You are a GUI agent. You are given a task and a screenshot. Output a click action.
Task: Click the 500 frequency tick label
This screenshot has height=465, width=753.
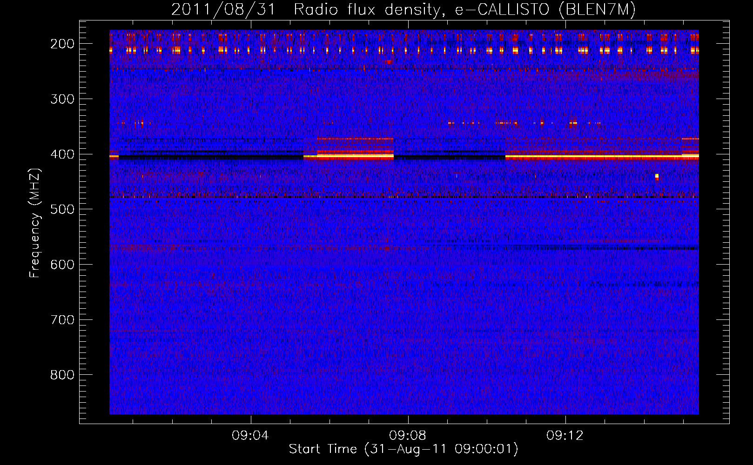[62, 209]
